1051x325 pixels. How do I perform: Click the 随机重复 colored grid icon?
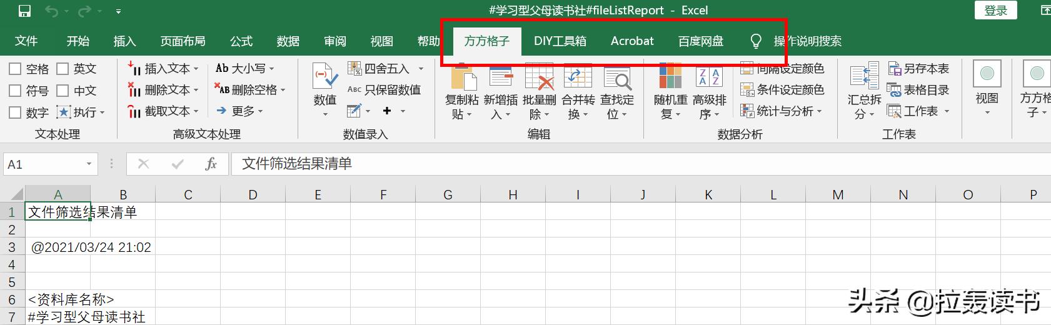coord(670,77)
